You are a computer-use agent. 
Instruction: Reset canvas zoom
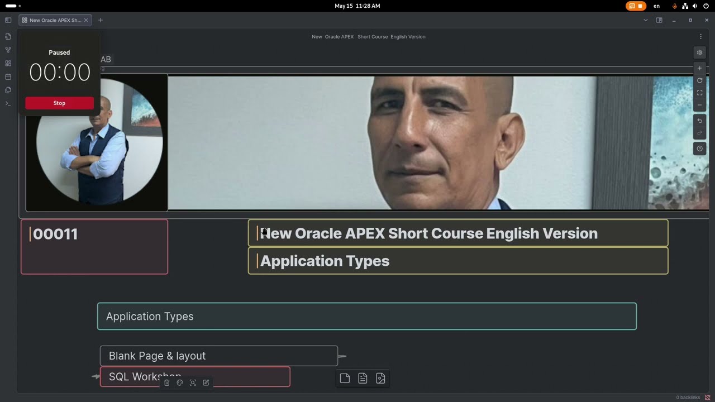pyautogui.click(x=699, y=80)
